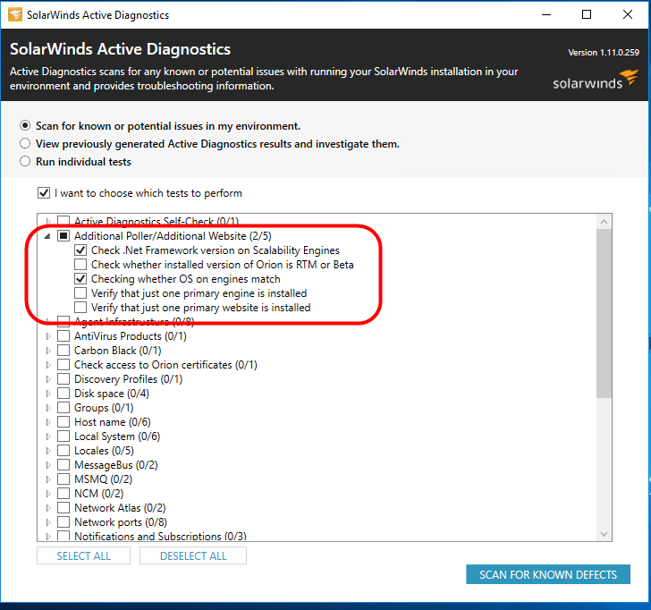Collapse the Additional Poller/Additional Website group

[x=47, y=236]
